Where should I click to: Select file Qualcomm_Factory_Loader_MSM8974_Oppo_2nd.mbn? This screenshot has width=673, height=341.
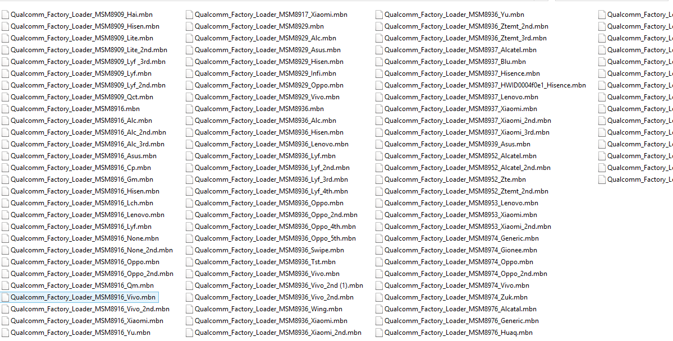tap(466, 273)
